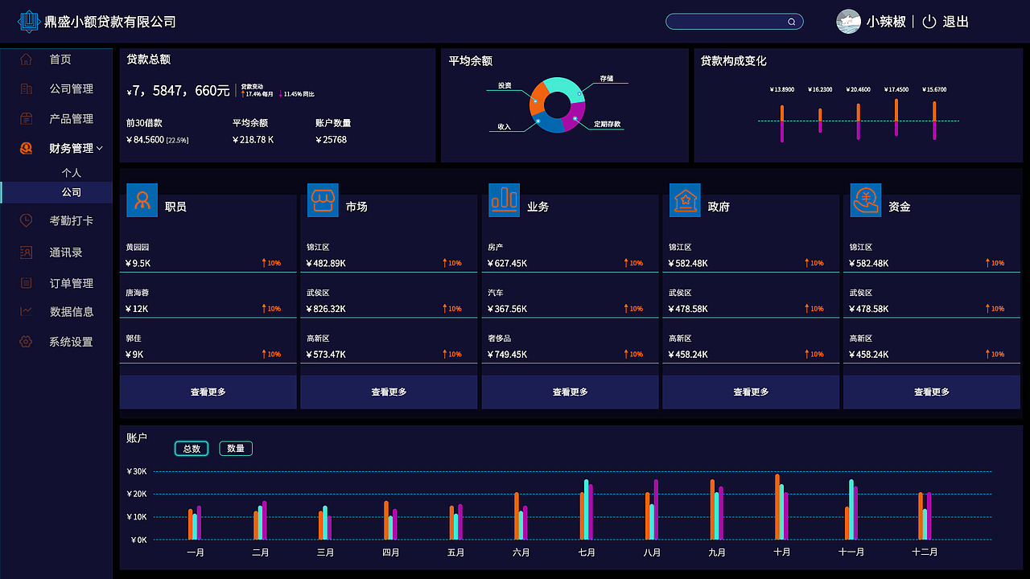The image size is (1030, 579).
Task: Select the 首页 home icon in sidebar
Action: [26, 59]
